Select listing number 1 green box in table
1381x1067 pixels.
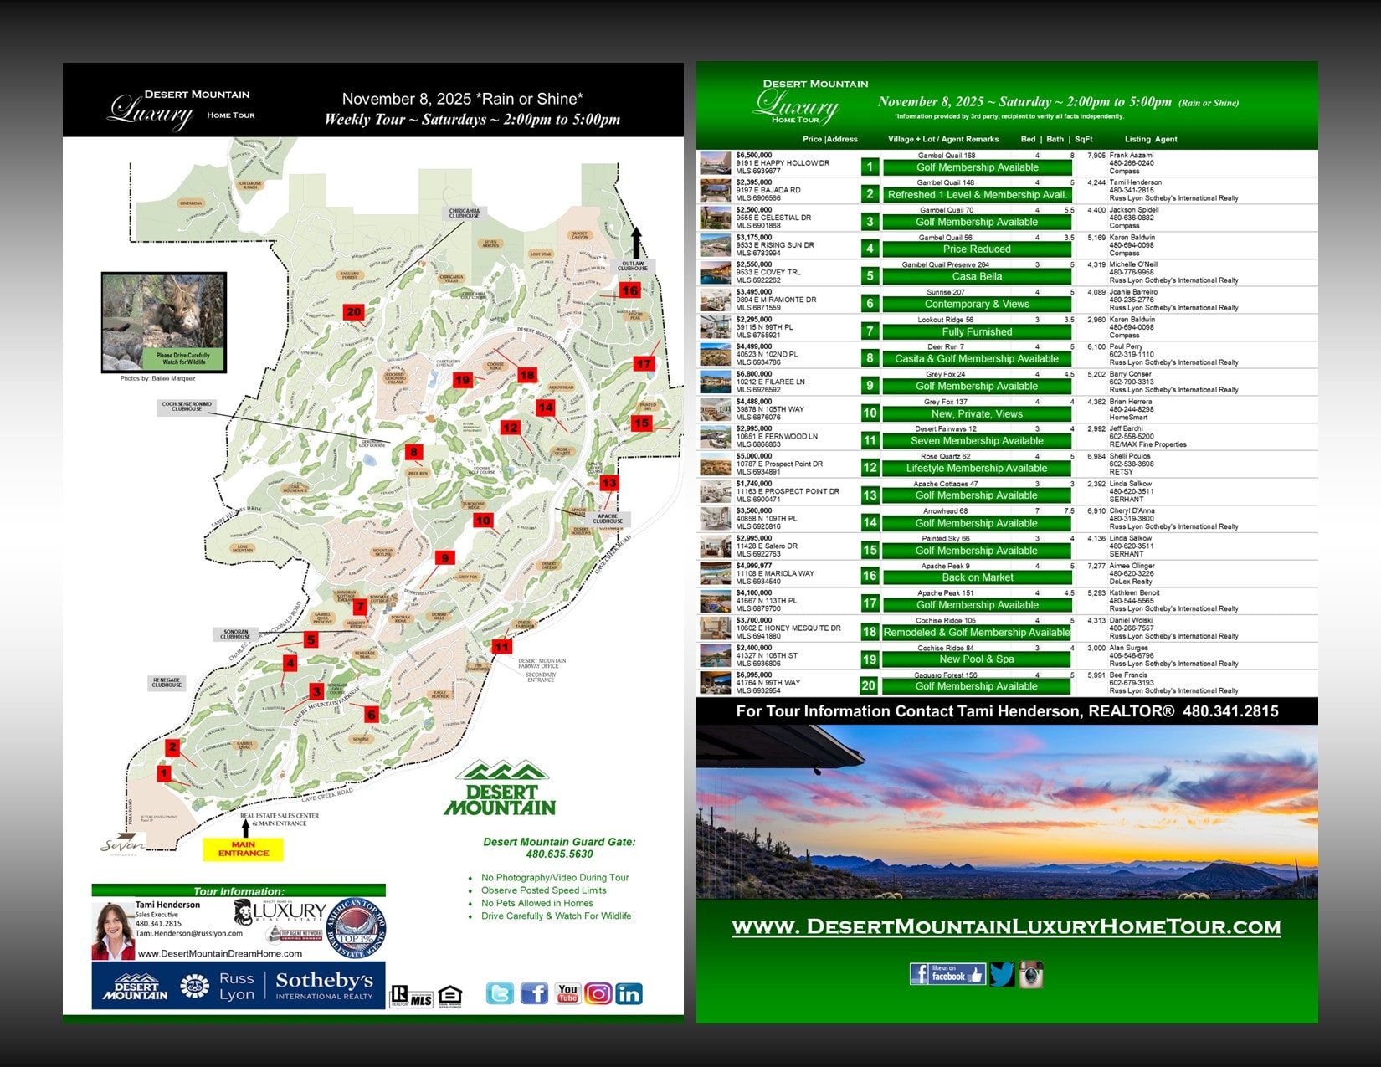tap(870, 167)
